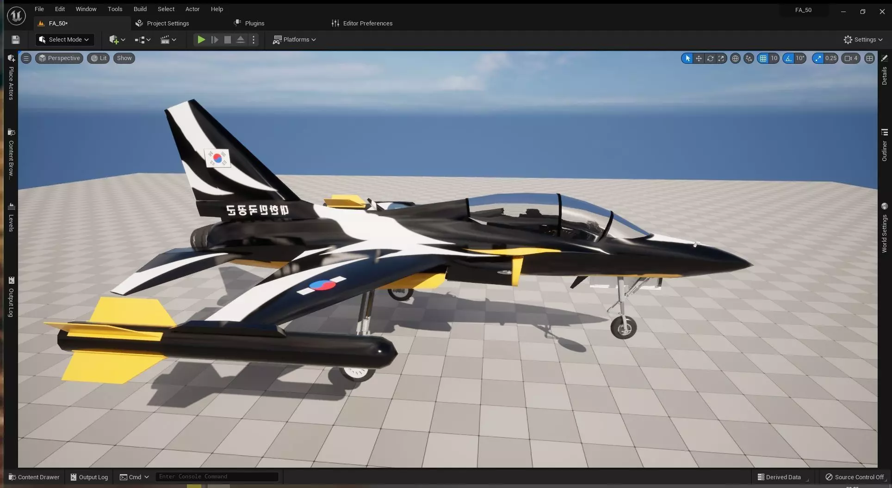Open the Show flags menu

tap(124, 58)
